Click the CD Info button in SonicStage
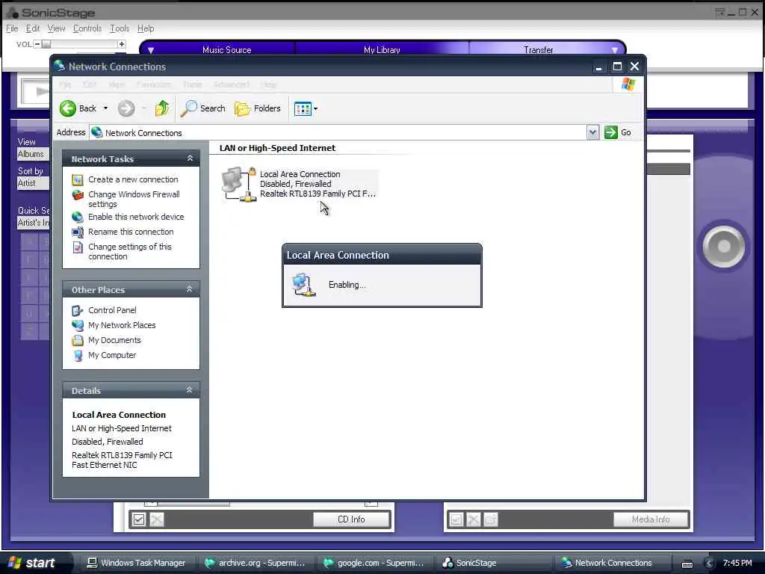The height and width of the screenshot is (574, 765). 351,519
